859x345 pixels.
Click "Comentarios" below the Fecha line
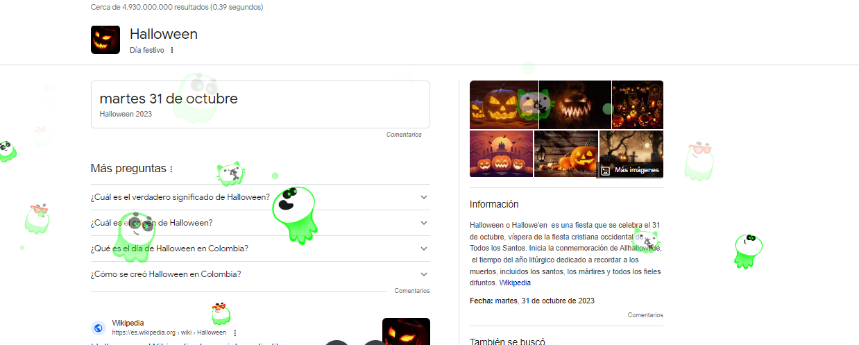(645, 314)
